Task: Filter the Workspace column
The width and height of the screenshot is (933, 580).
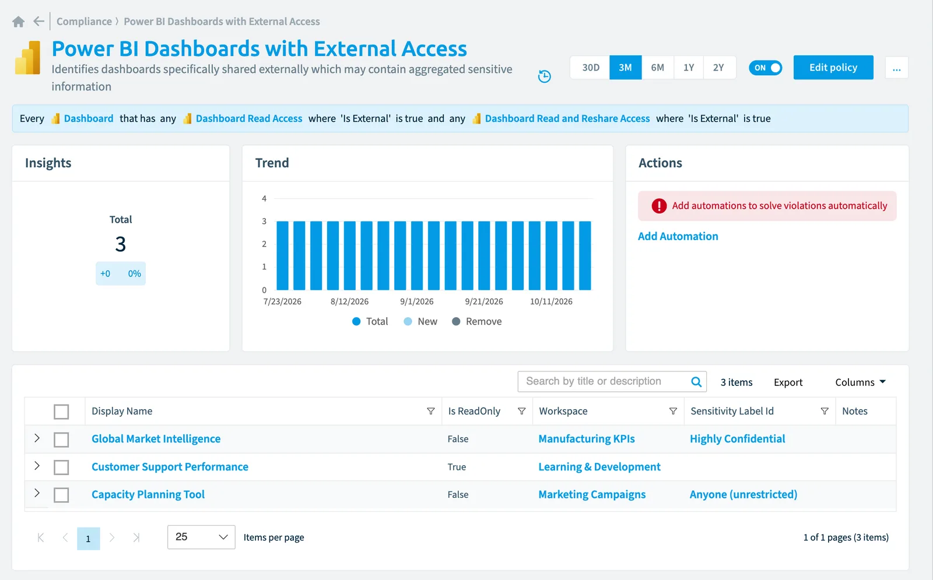Action: 673,412
